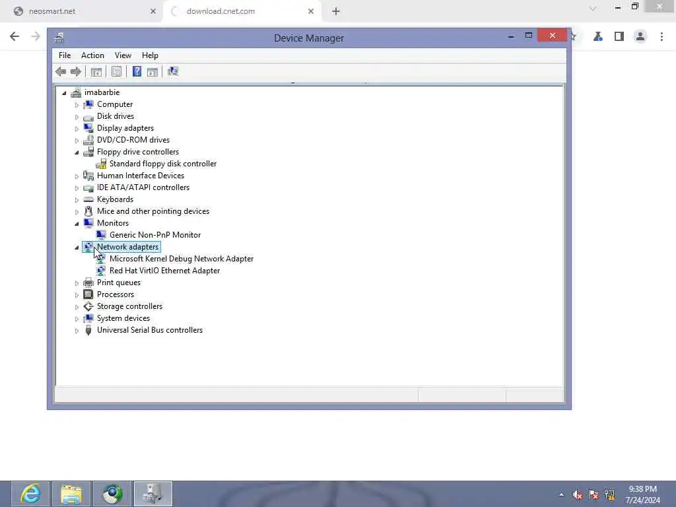Open Internet Explorer from the taskbar
Image resolution: width=676 pixels, height=507 pixels.
tap(30, 494)
